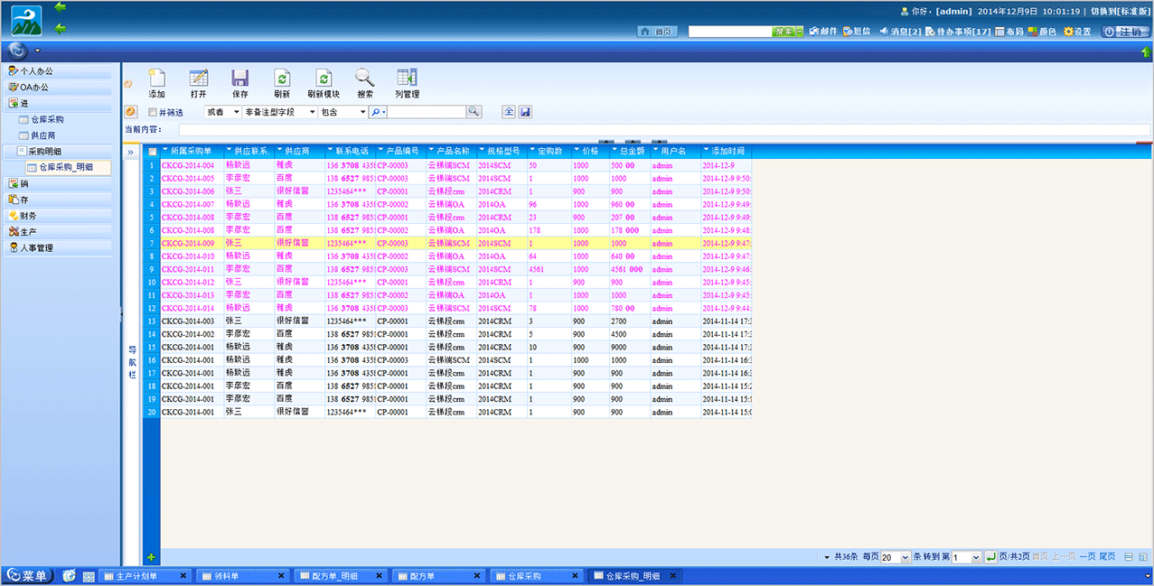Open the 供应商 column header dropdown arrow
This screenshot has width=1154, height=586.
tap(280, 151)
